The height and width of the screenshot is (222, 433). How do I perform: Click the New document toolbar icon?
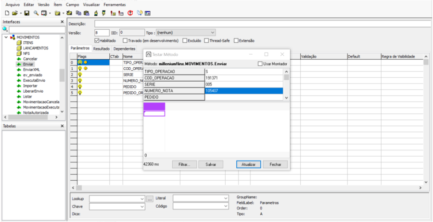7,13
